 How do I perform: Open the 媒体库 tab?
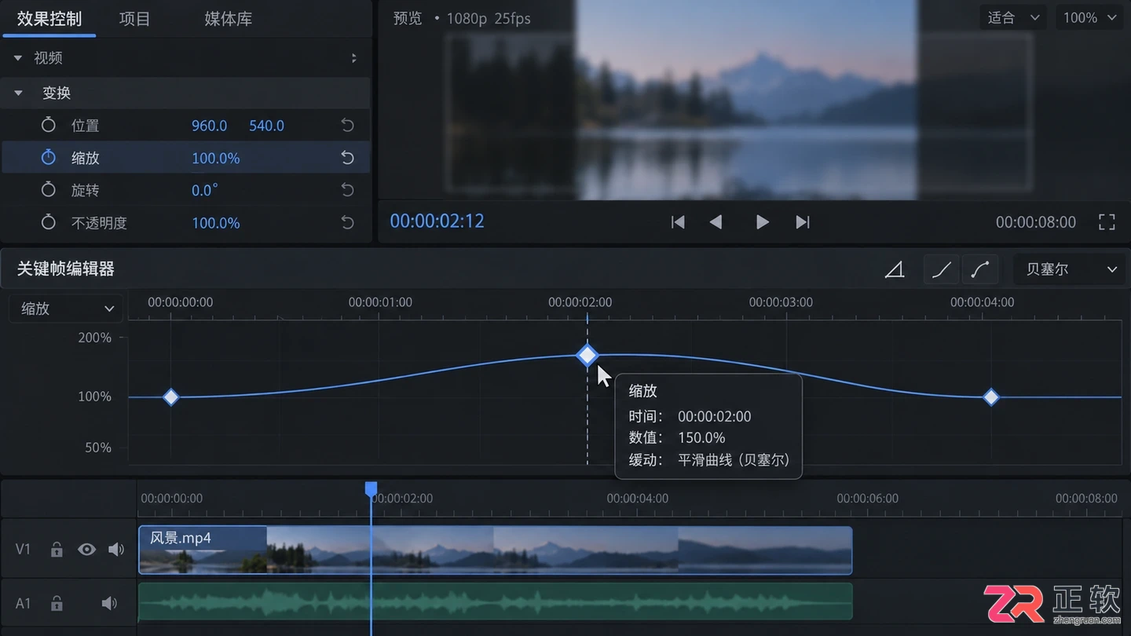point(229,19)
